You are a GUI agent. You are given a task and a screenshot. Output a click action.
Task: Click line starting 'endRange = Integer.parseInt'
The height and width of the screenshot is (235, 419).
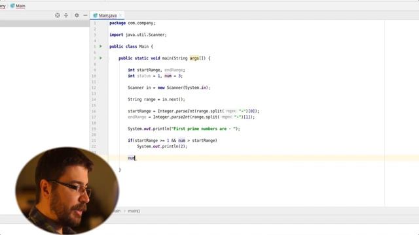[x=191, y=117]
